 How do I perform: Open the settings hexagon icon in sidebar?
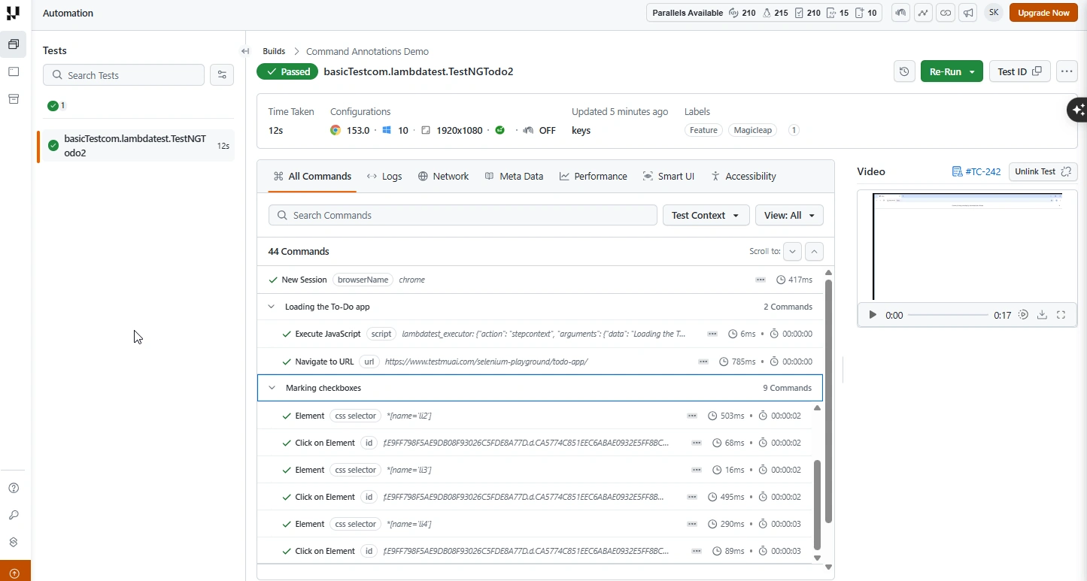click(14, 542)
